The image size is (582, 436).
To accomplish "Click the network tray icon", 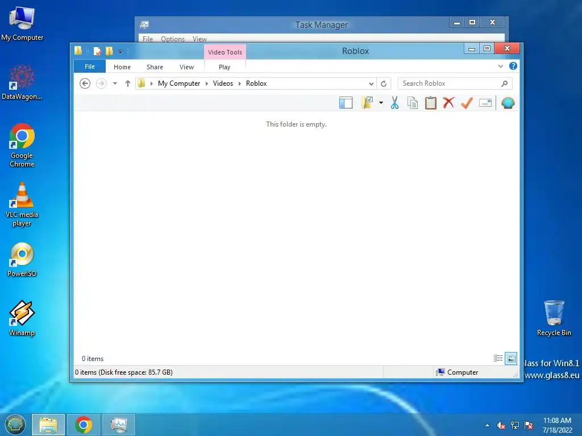I will [x=515, y=425].
